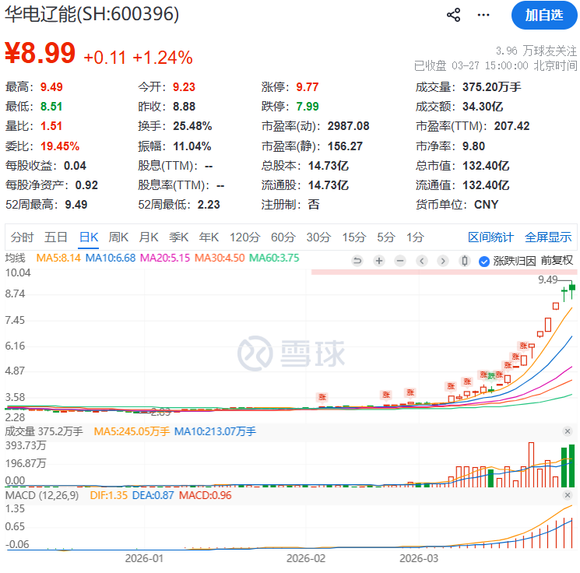Click the tallest red volume bar
Image resolution: width=580 pixels, height=573 pixels.
tap(531, 465)
